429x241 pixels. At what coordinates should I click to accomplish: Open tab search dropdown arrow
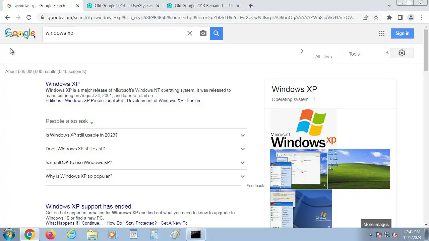coord(389,6)
